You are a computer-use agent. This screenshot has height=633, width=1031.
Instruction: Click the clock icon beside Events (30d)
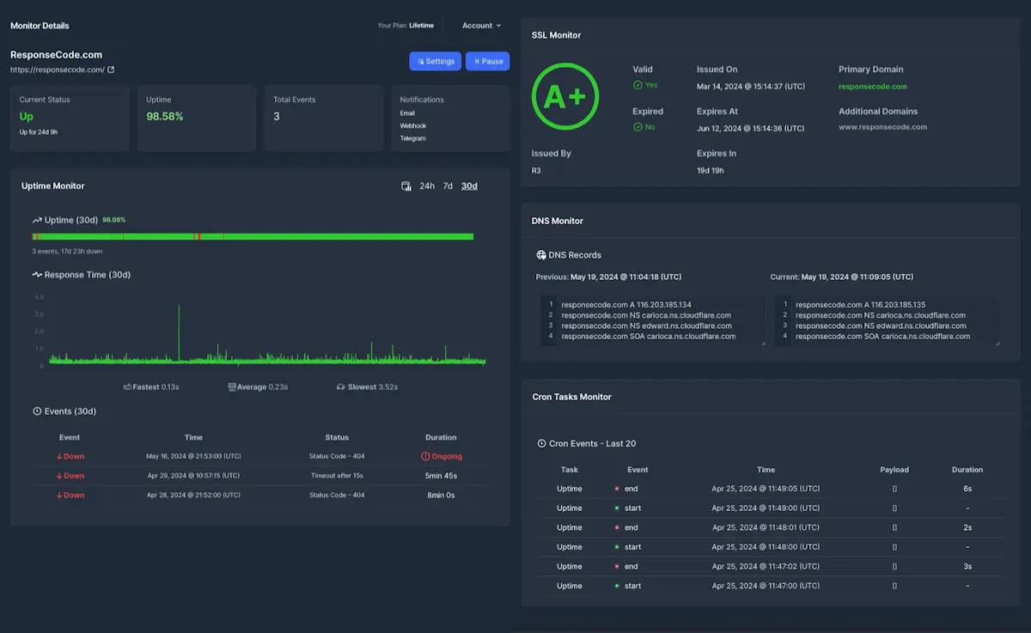click(37, 411)
